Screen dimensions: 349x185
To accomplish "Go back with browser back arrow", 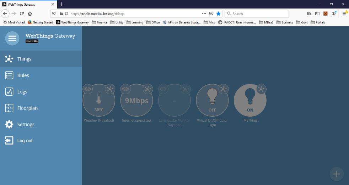I will pyautogui.click(x=5, y=14).
